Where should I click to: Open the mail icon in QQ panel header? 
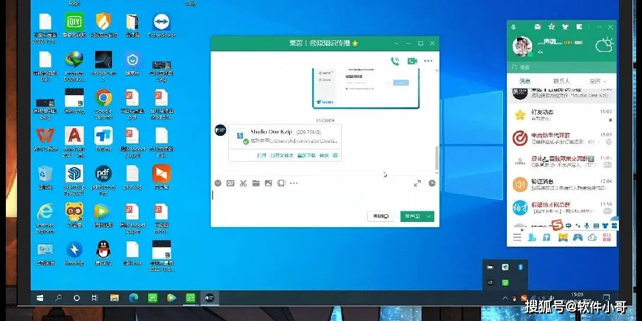click(x=538, y=27)
